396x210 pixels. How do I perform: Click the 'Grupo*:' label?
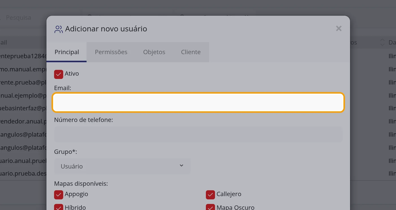66,152
